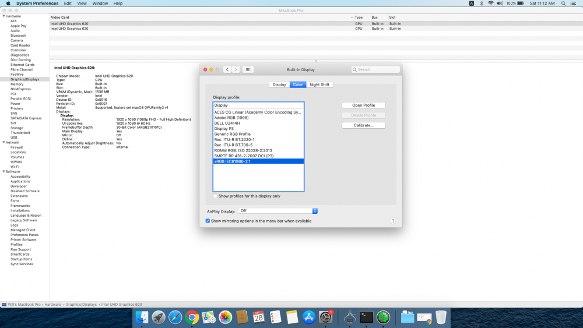Open Google Chrome from the Dock

click(x=192, y=318)
